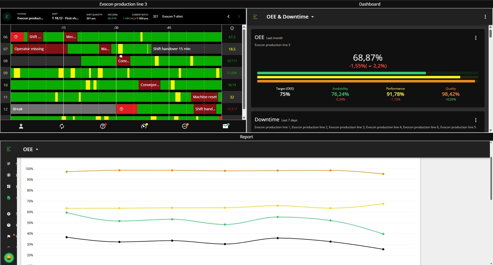Click the help question mark icon in the Report sidebar
This screenshot has width=493, height=265.
[9, 225]
